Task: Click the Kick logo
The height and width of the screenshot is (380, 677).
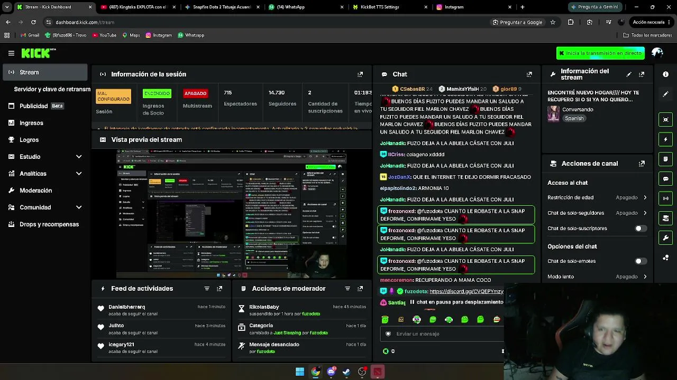Action: [x=39, y=53]
